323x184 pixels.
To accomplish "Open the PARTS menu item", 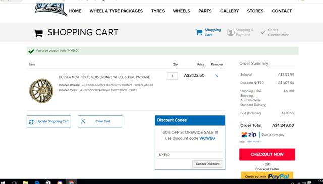I will (205, 11).
